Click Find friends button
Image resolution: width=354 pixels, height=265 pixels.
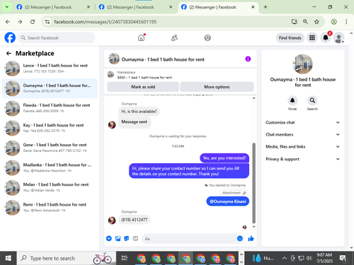click(290, 37)
